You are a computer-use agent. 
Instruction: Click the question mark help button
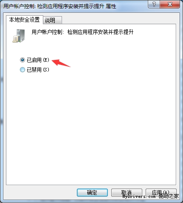(x=154, y=4)
